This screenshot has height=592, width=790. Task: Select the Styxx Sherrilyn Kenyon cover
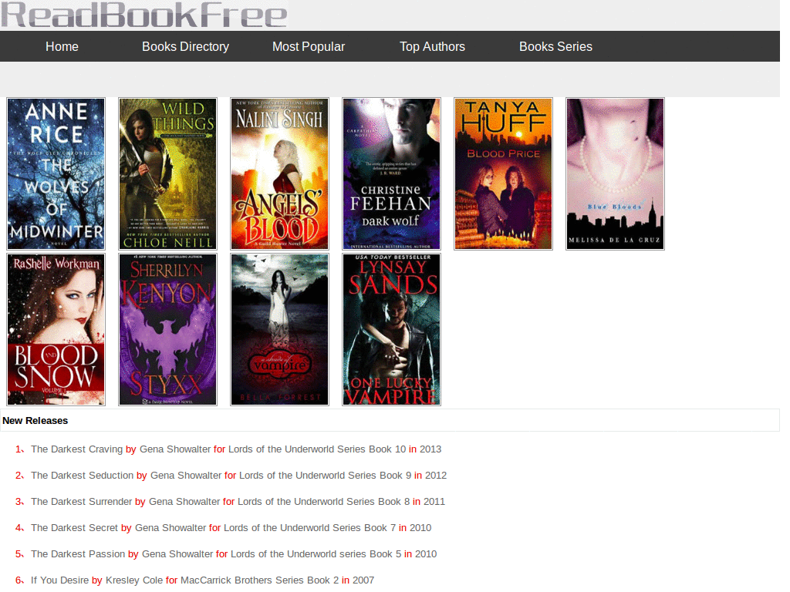pos(167,330)
